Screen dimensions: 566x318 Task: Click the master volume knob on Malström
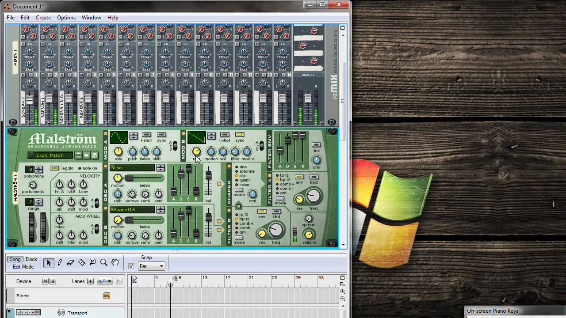309,235
